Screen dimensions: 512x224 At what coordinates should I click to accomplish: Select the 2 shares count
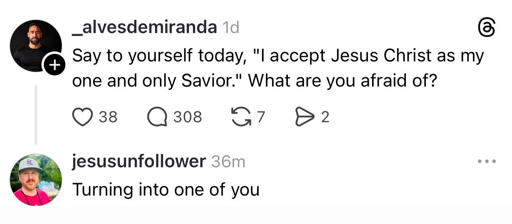(x=325, y=117)
